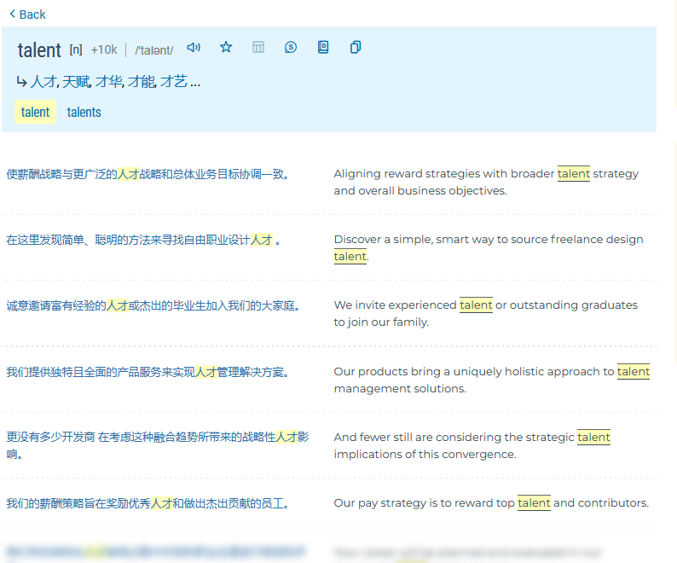Open the translation 才艺
The height and width of the screenshot is (563, 677).
pos(173,82)
